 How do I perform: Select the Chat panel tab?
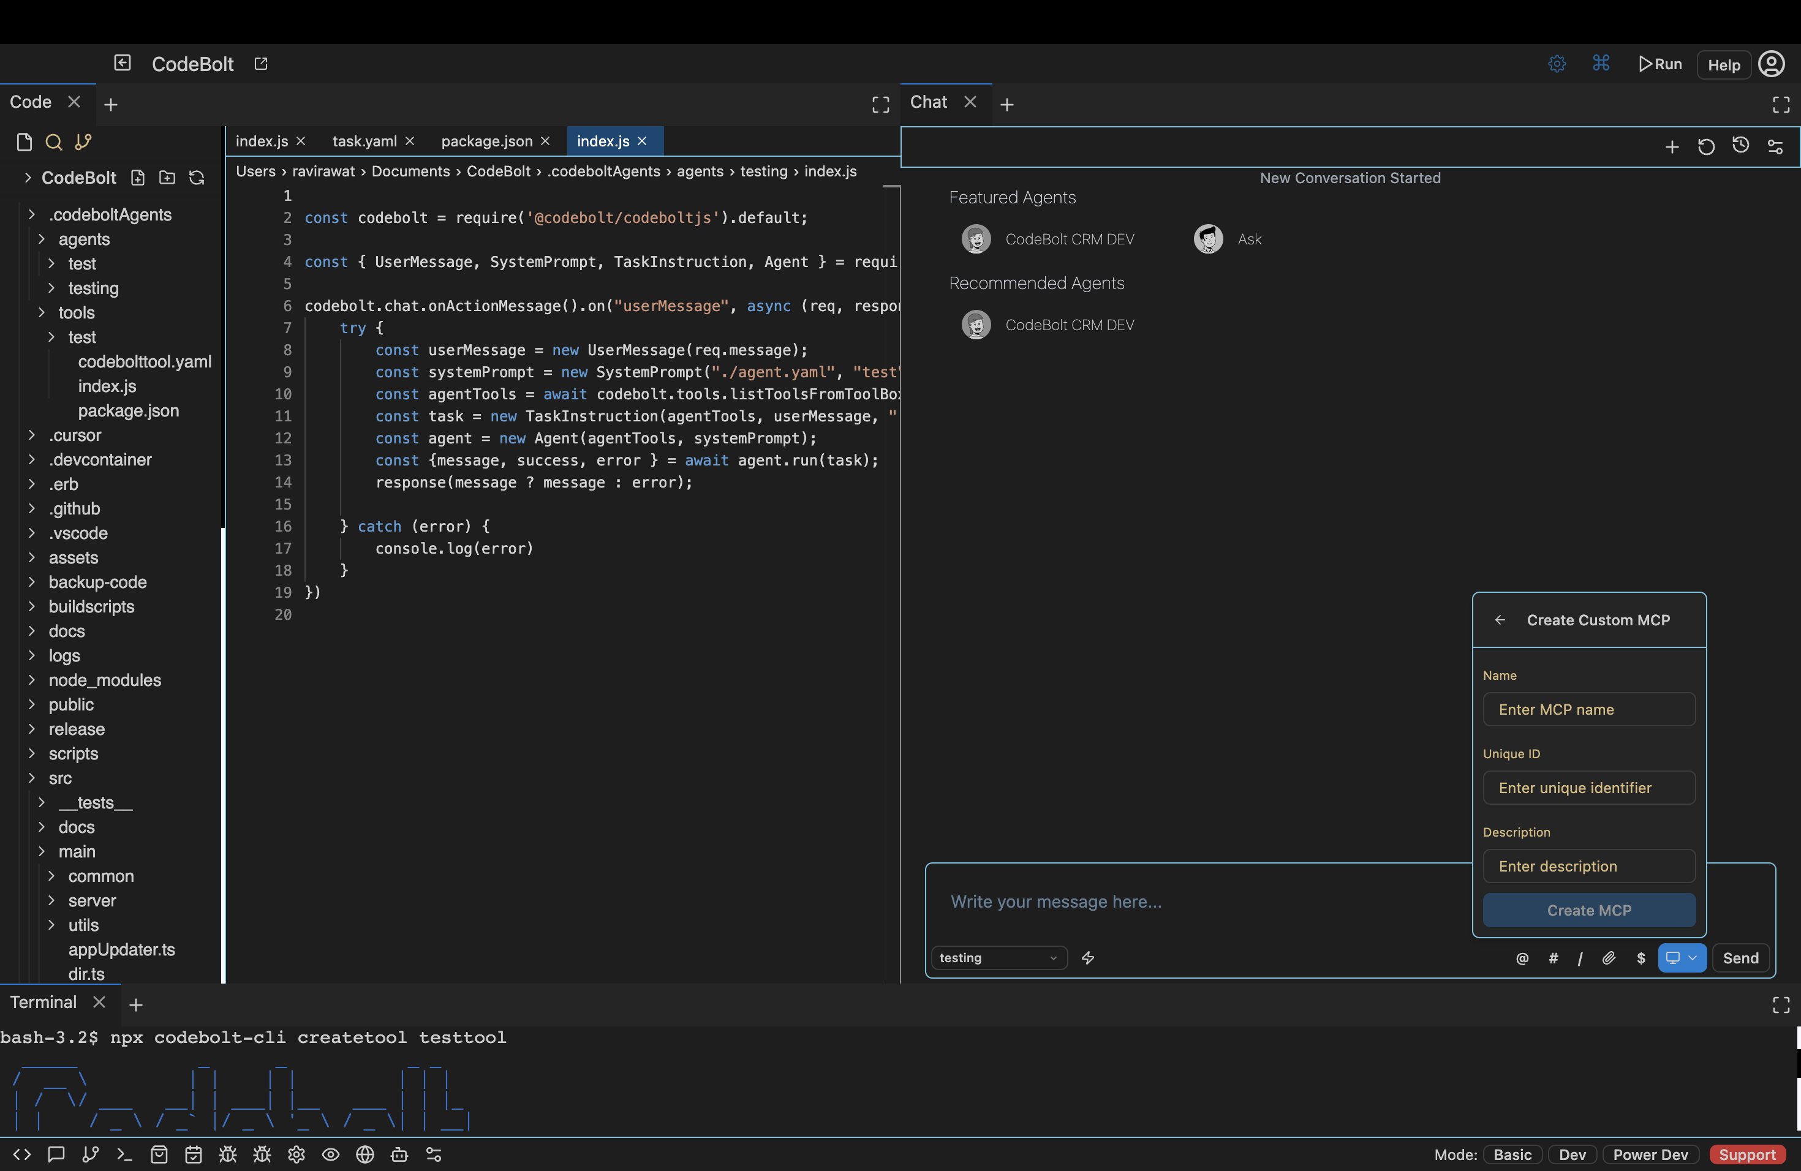(929, 102)
